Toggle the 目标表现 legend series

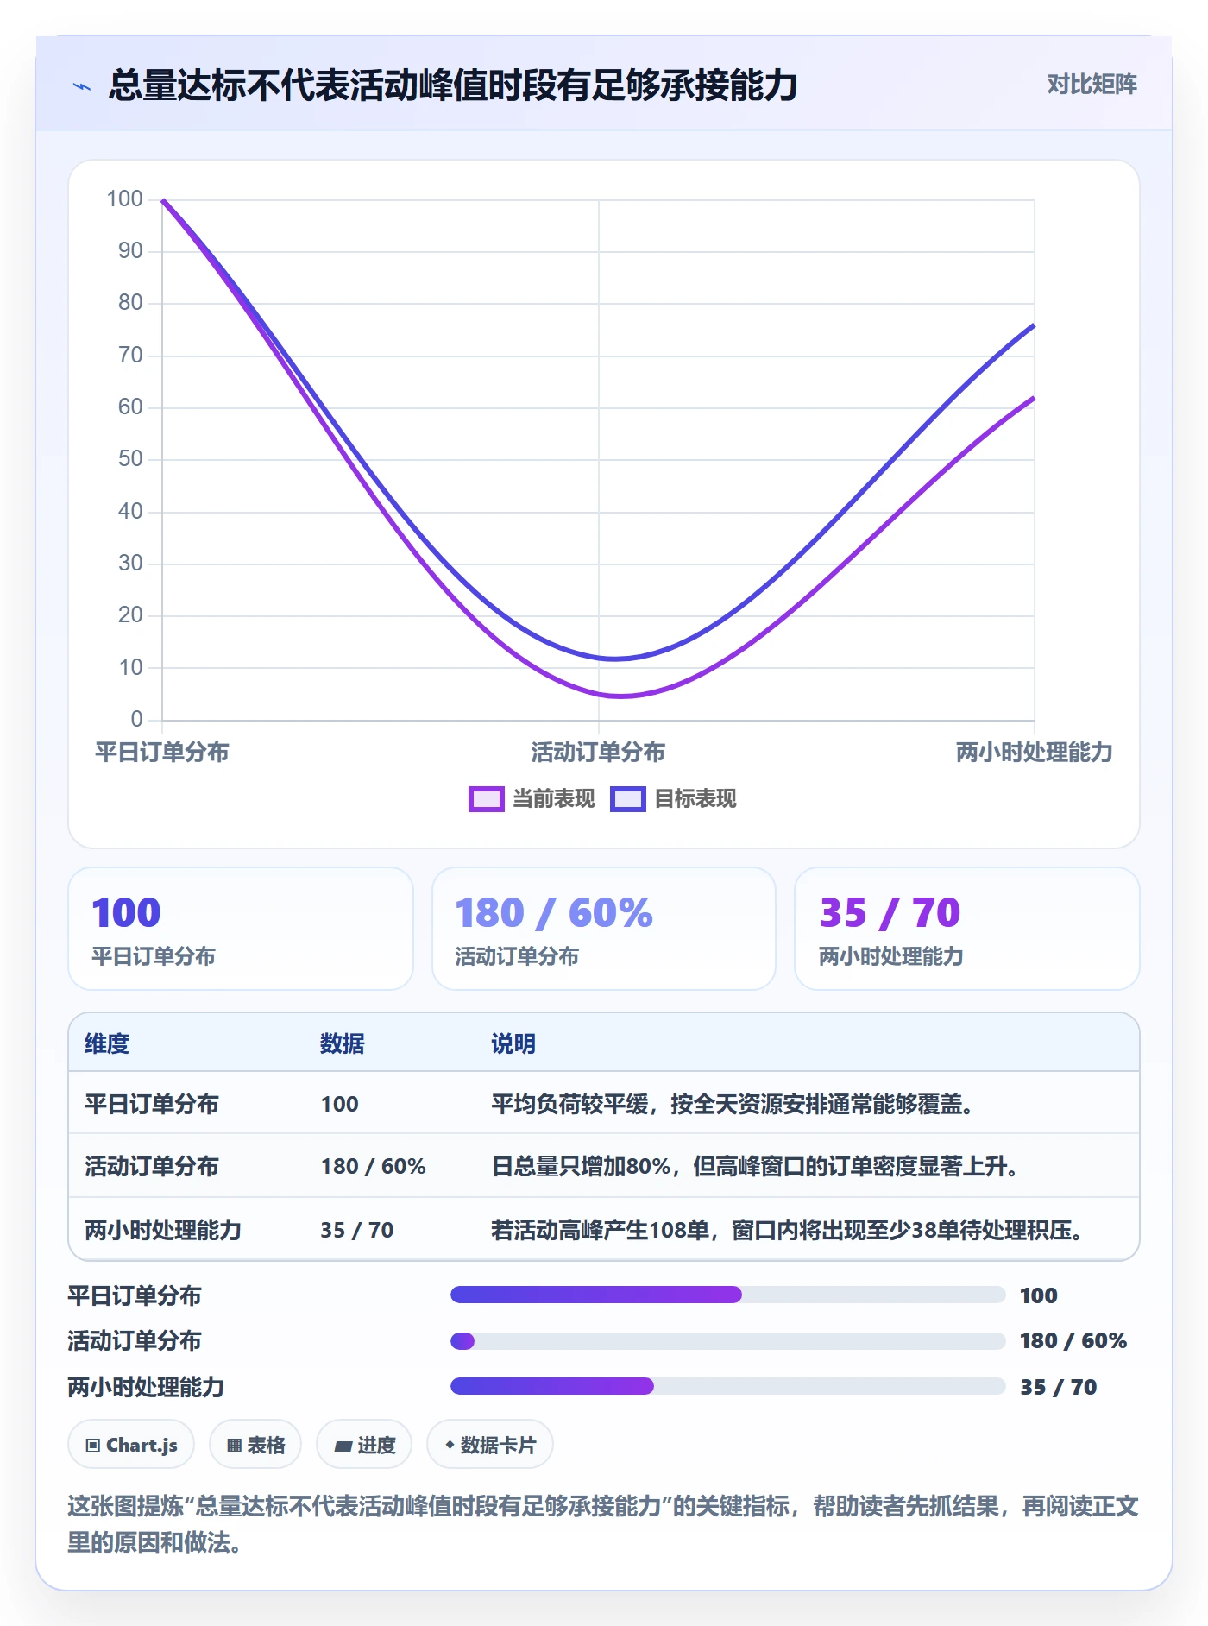674,799
